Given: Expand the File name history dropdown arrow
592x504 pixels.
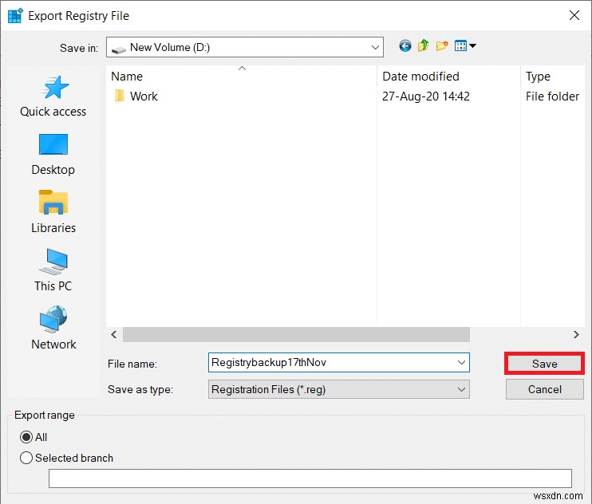Looking at the screenshot, I should click(461, 363).
